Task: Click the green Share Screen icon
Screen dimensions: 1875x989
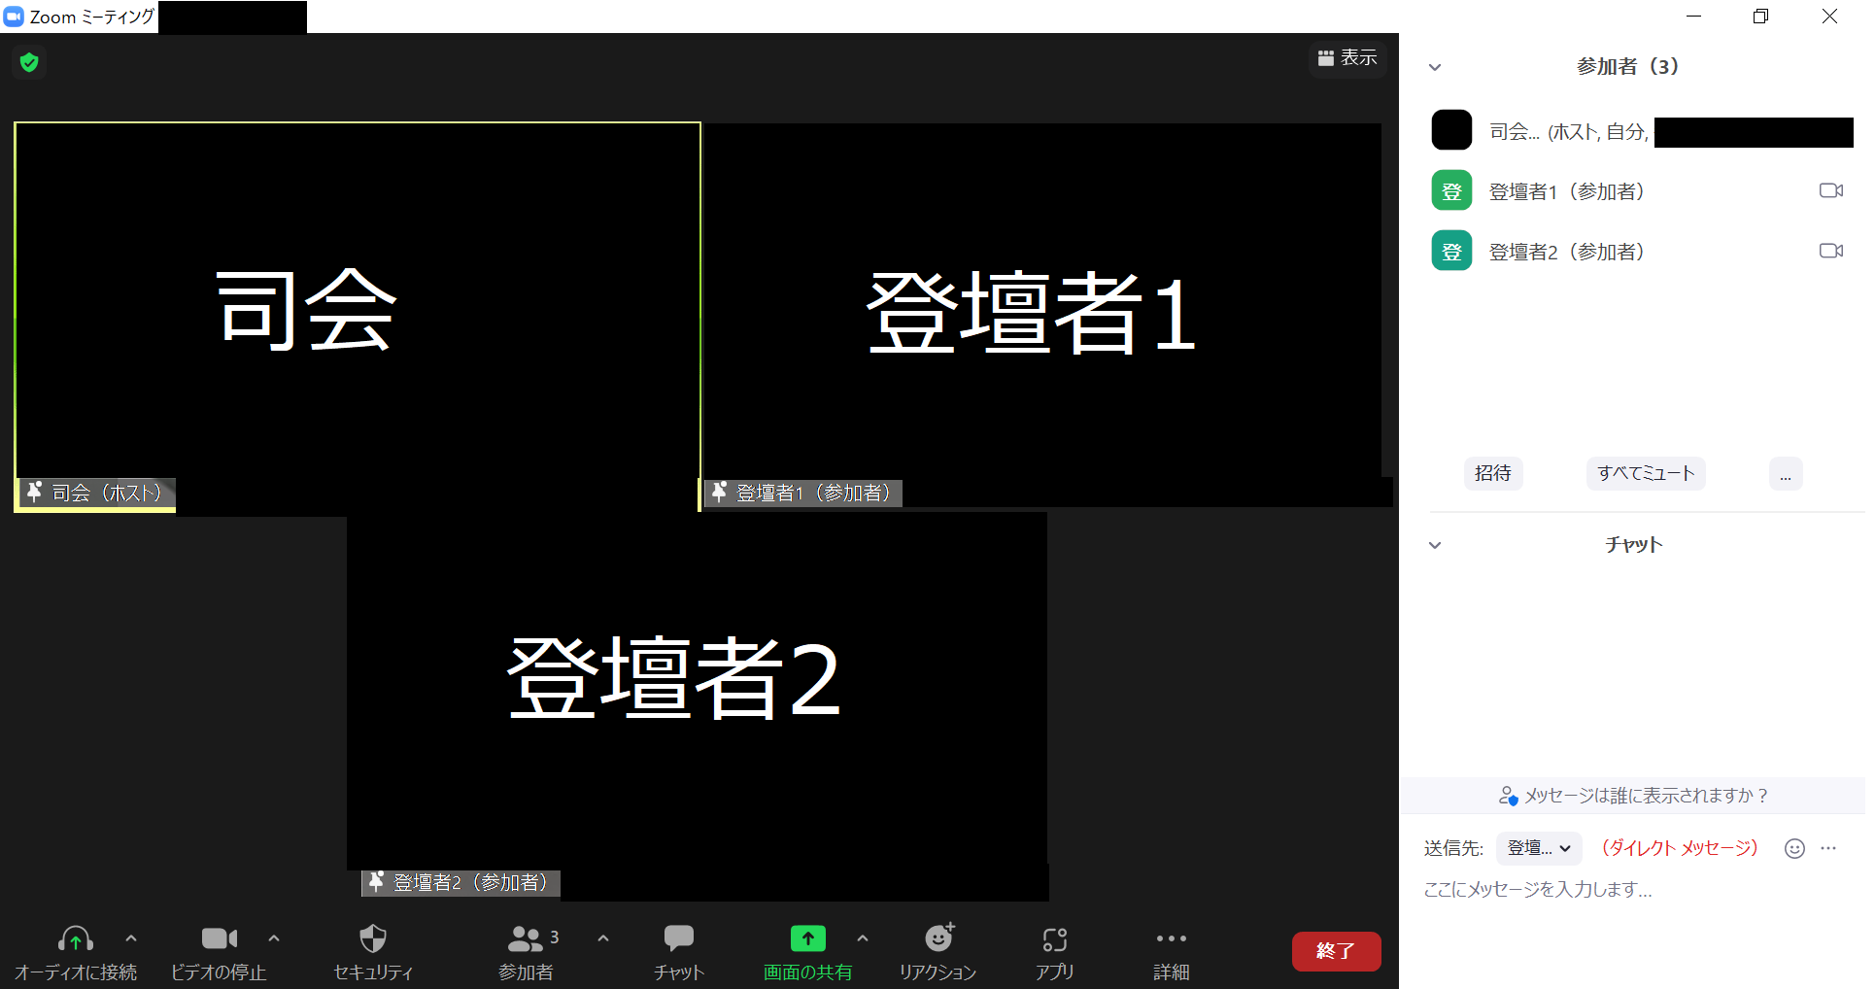Action: click(807, 938)
